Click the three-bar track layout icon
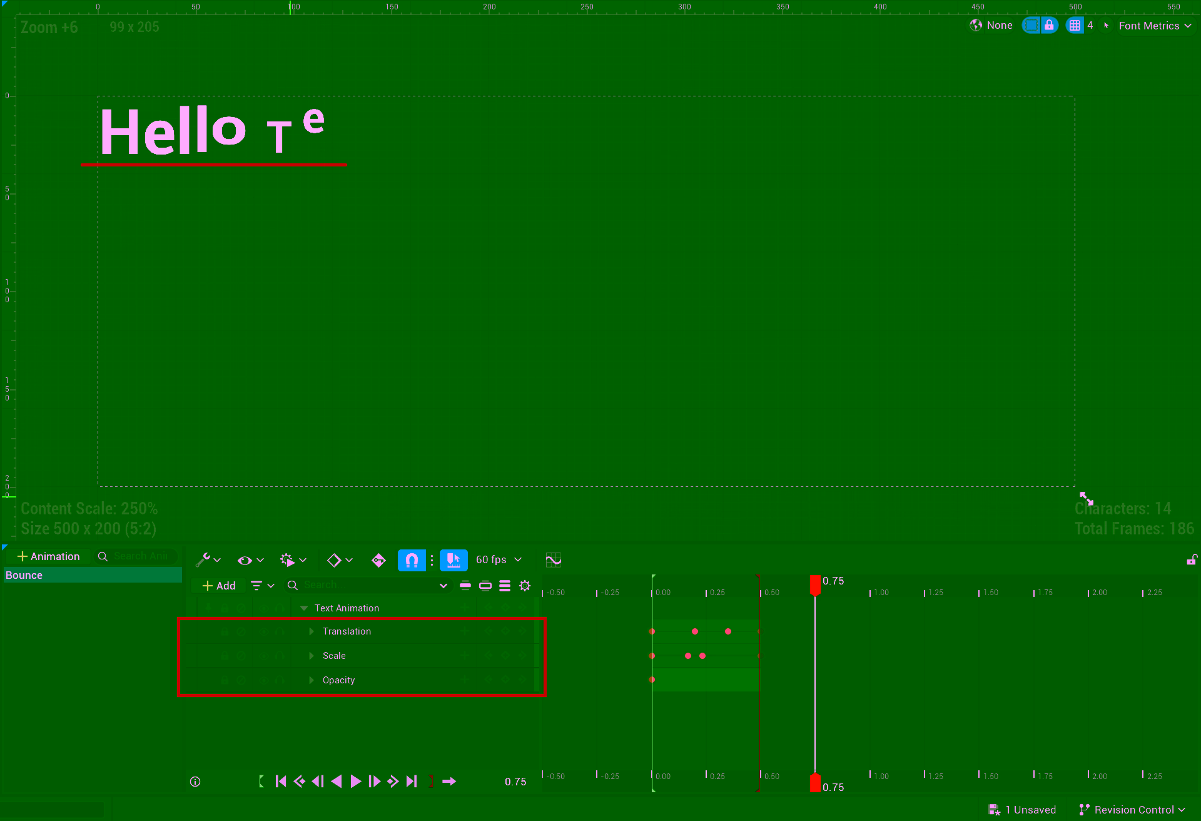1201x821 pixels. 505,586
